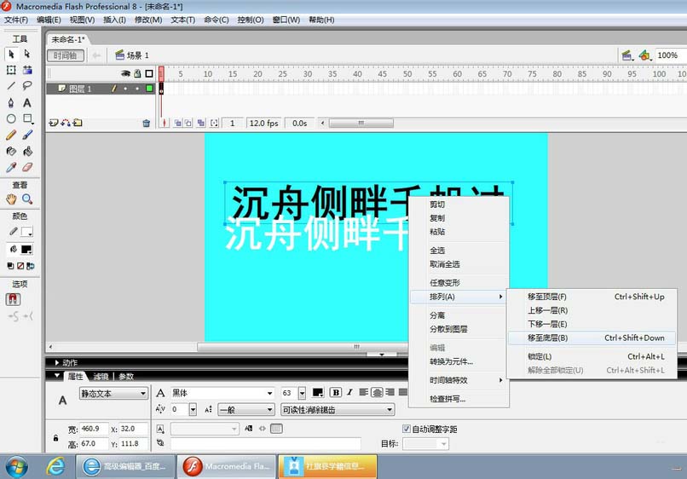This screenshot has width=687, height=479.
Task: Toggle Bold text formatting
Action: pyautogui.click(x=336, y=392)
